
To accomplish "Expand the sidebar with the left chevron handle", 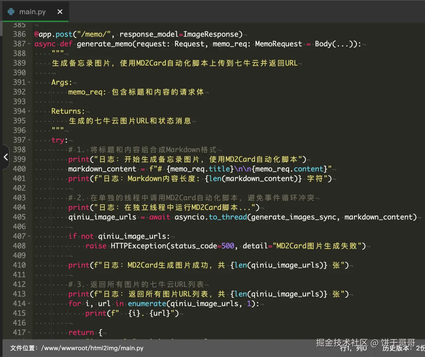I will pos(5,157).
